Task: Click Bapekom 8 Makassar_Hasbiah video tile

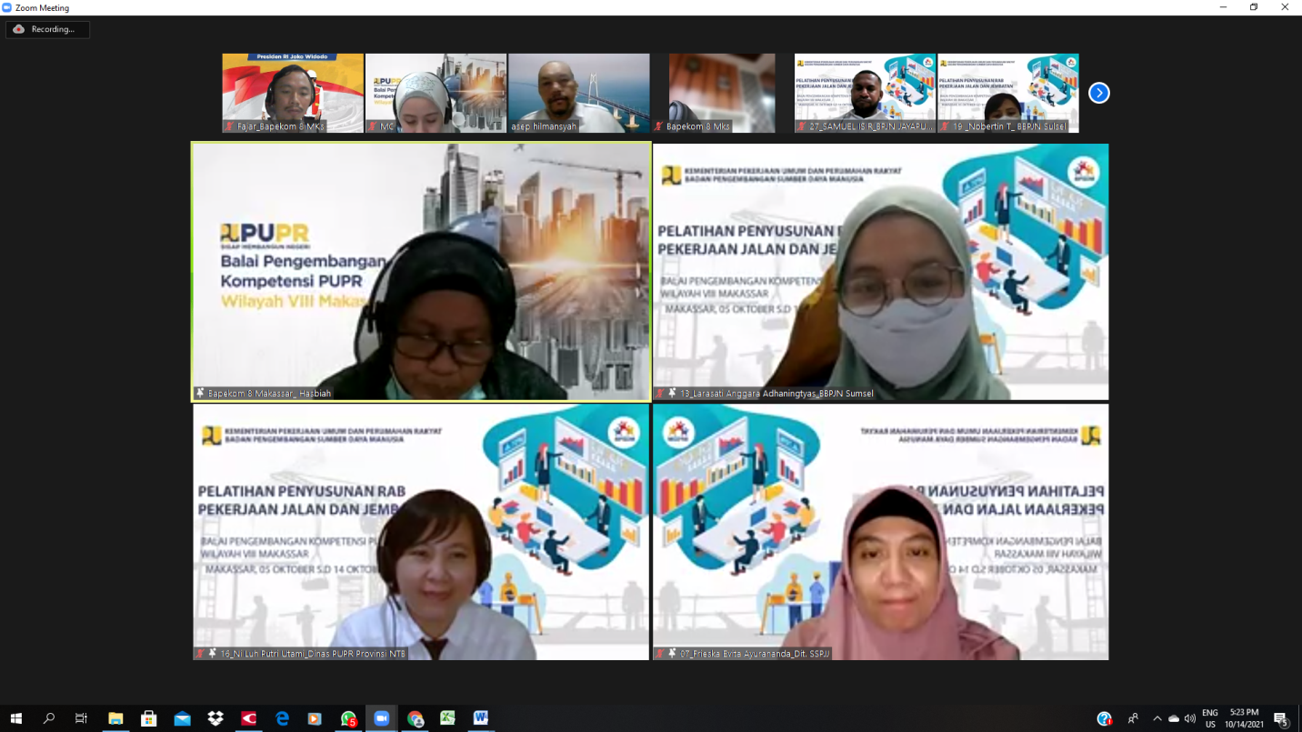Action: point(421,271)
